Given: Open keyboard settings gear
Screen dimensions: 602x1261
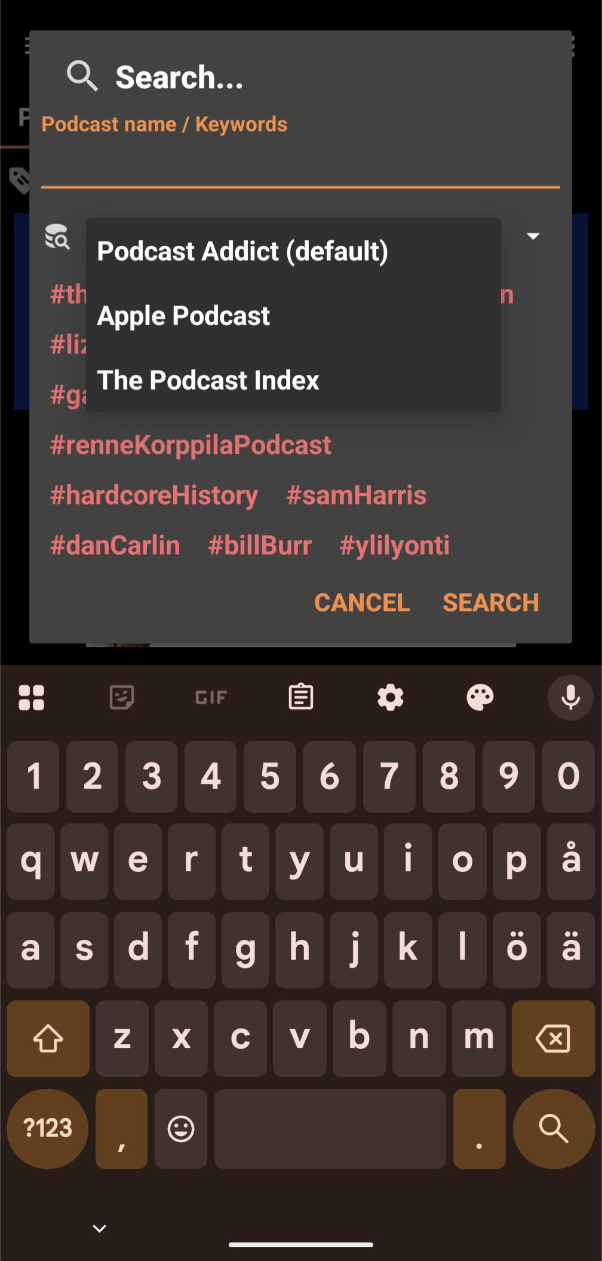Looking at the screenshot, I should pos(391,697).
